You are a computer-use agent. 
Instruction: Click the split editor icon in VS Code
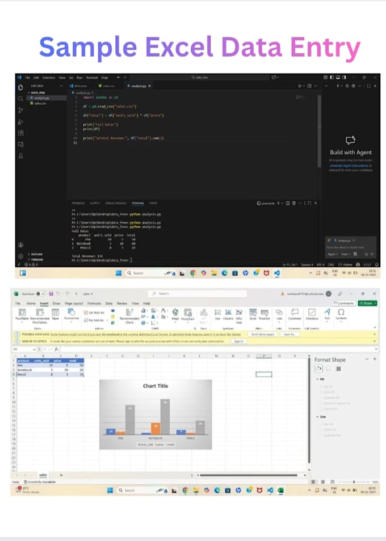click(x=309, y=86)
